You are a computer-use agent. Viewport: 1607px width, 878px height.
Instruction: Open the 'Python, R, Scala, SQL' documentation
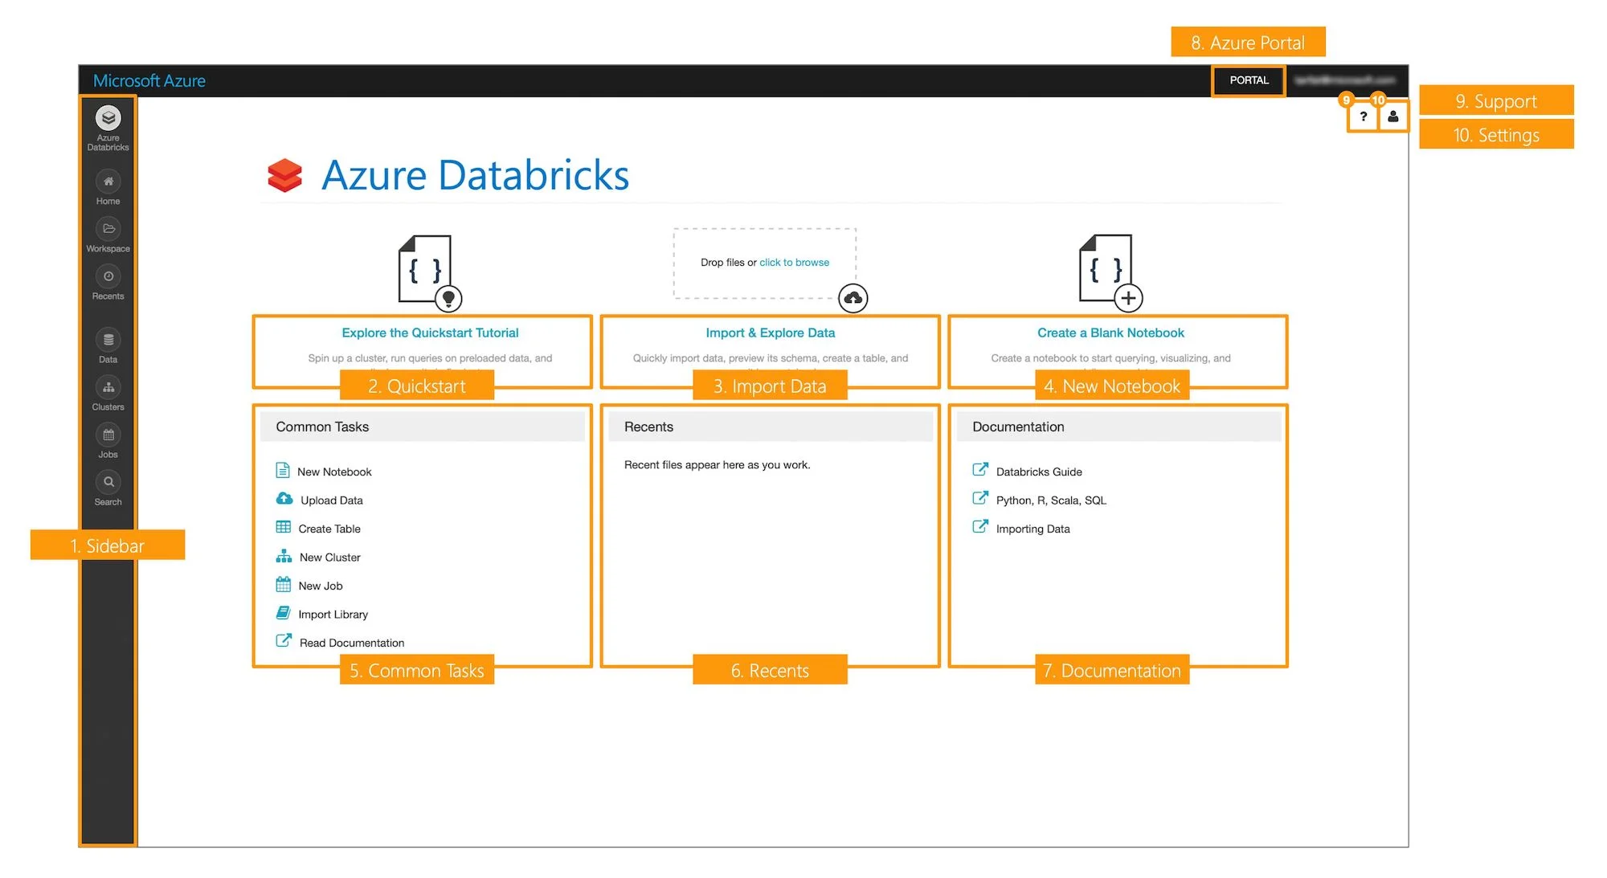click(x=1050, y=500)
